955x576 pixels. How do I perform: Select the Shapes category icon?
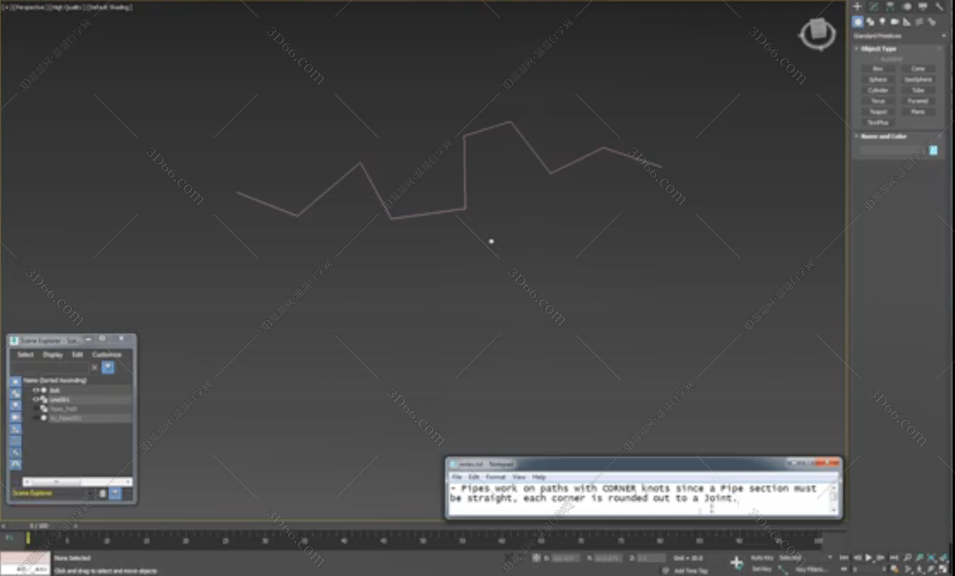(x=869, y=22)
